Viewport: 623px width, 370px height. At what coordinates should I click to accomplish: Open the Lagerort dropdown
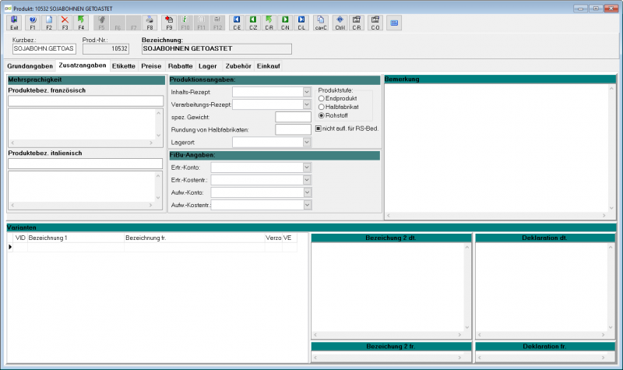pyautogui.click(x=306, y=143)
